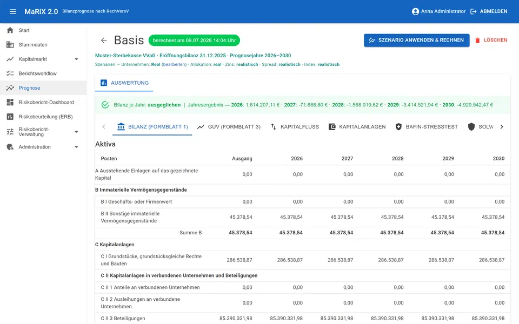Click row C I Grundstücke, grundstücksgleiche Rechte
Viewport: 519px width, 324px height.
click(303, 260)
